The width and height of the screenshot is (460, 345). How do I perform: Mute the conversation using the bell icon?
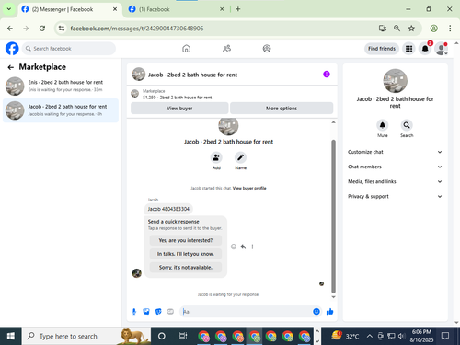(383, 125)
